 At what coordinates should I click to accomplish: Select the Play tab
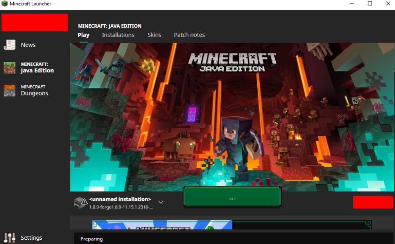point(84,35)
